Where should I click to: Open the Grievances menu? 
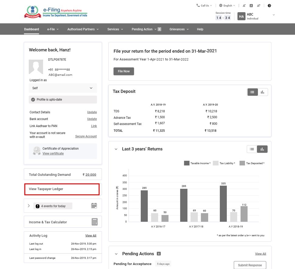(179, 29)
